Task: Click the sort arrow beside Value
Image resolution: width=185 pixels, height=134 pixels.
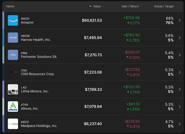Action: tap(90, 6)
